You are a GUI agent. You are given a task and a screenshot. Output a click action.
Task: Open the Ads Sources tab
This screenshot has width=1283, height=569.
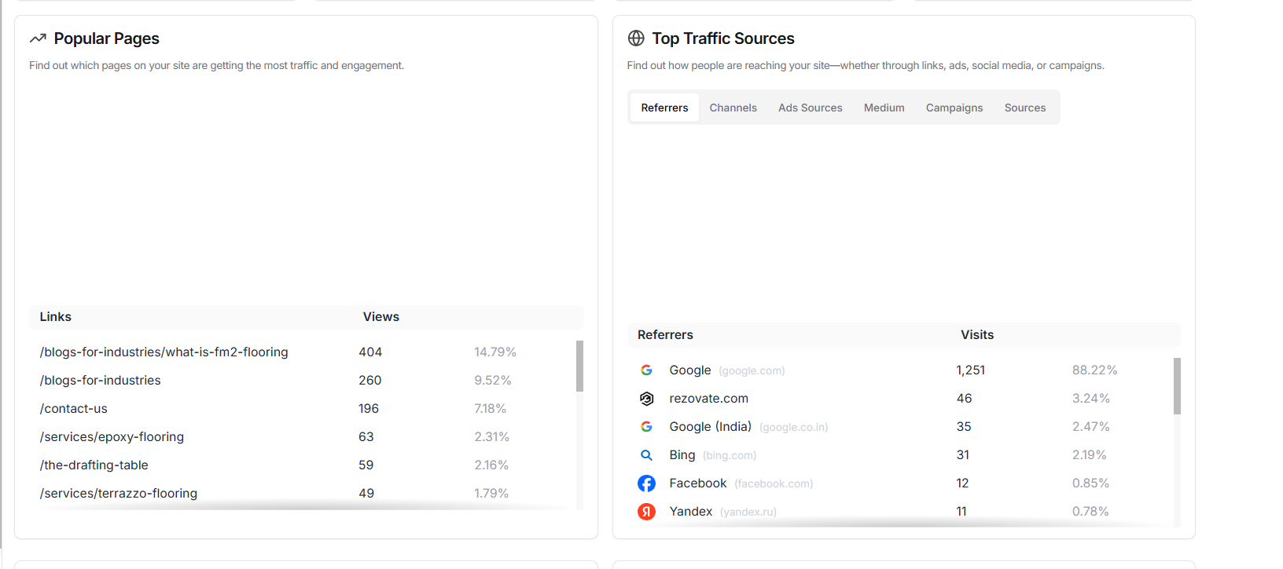pyautogui.click(x=810, y=108)
